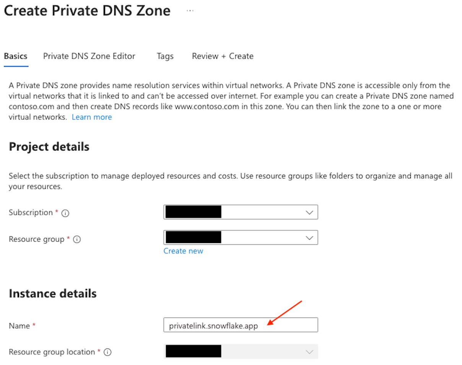The height and width of the screenshot is (365, 462).
Task: Switch to the Private DNS Zone Editor tab
Action: (x=89, y=56)
